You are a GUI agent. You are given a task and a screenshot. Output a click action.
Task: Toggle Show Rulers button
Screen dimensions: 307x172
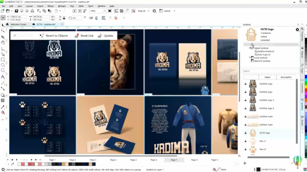point(116,11)
